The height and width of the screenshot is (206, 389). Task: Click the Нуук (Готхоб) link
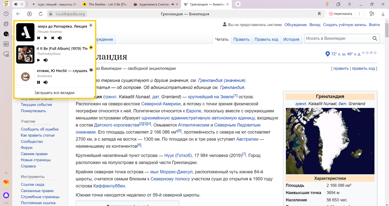[x=178, y=155]
